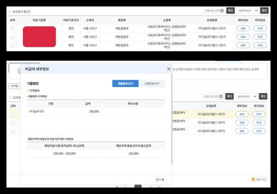Click the 중분류 column header in upper table
The image size is (277, 194).
(x=122, y=20)
